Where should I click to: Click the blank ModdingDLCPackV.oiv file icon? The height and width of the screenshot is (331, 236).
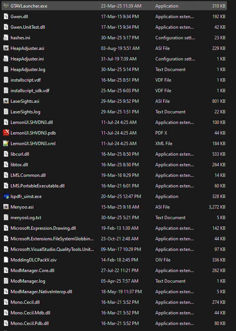pyautogui.click(x=6, y=260)
